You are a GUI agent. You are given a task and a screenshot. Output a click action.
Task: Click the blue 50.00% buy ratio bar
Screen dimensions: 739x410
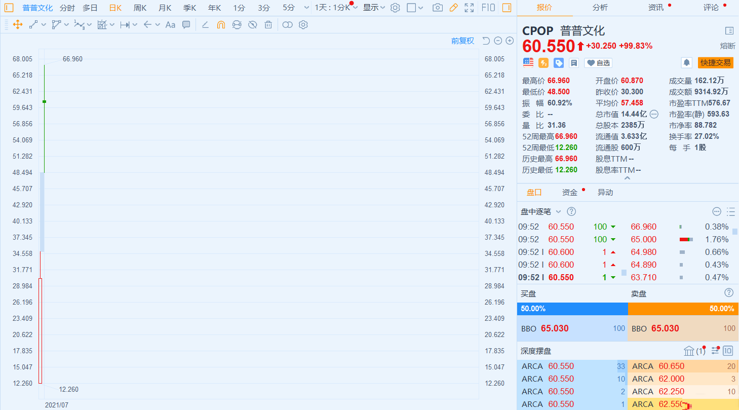pos(572,309)
